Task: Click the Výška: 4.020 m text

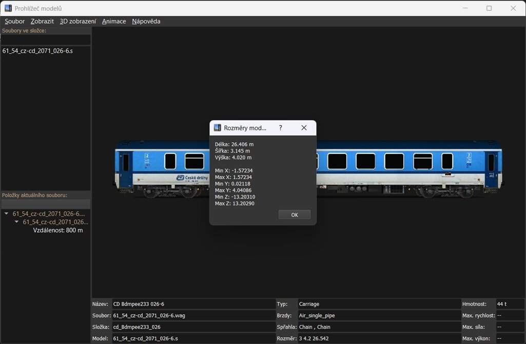Action: (x=233, y=158)
